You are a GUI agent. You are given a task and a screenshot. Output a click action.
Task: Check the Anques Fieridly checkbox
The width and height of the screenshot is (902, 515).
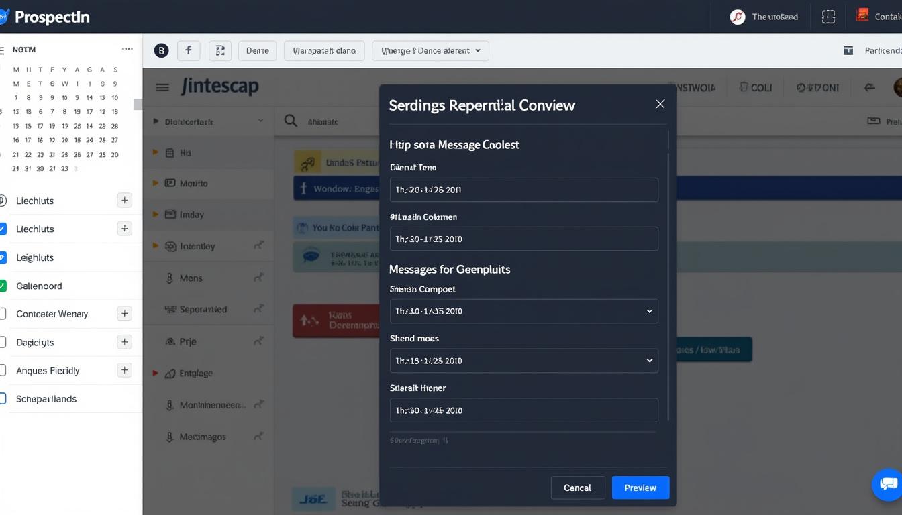(x=3, y=370)
